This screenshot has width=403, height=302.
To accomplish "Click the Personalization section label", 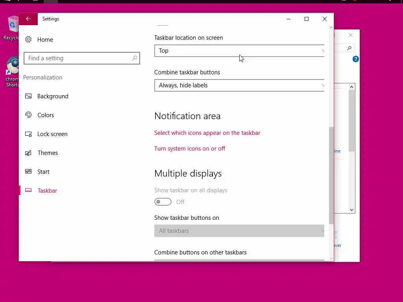I will [43, 77].
